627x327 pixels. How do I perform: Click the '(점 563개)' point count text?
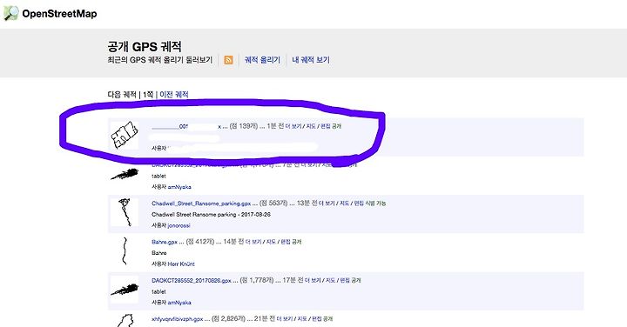click(273, 204)
